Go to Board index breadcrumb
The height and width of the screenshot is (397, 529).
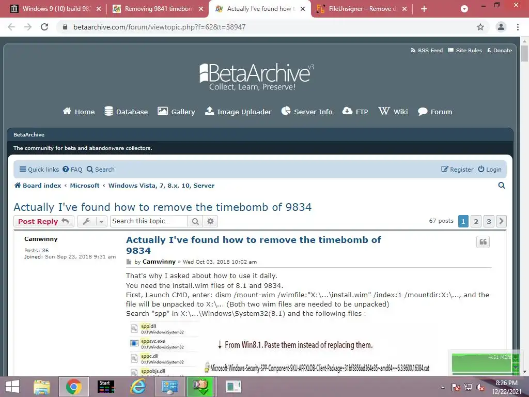point(38,186)
